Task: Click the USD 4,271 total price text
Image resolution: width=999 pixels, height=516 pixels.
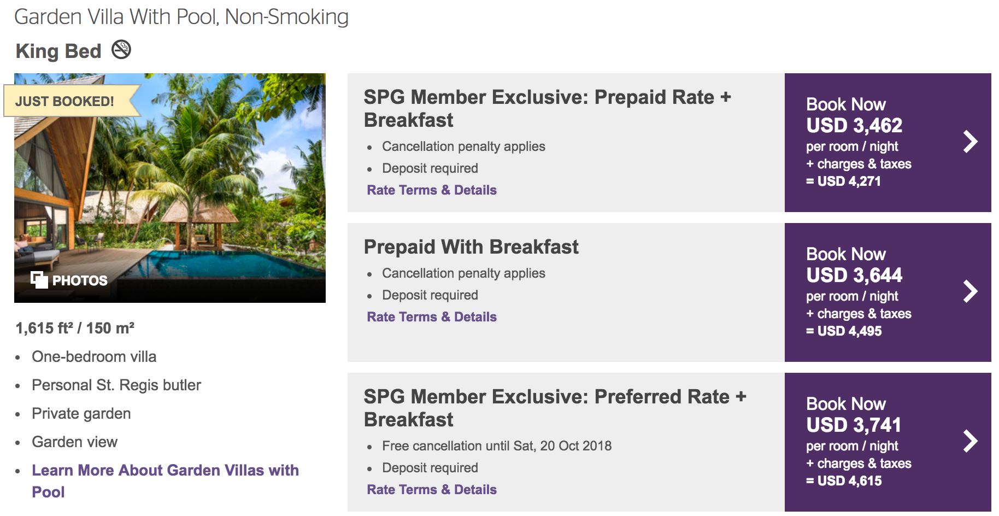Action: pyautogui.click(x=849, y=181)
